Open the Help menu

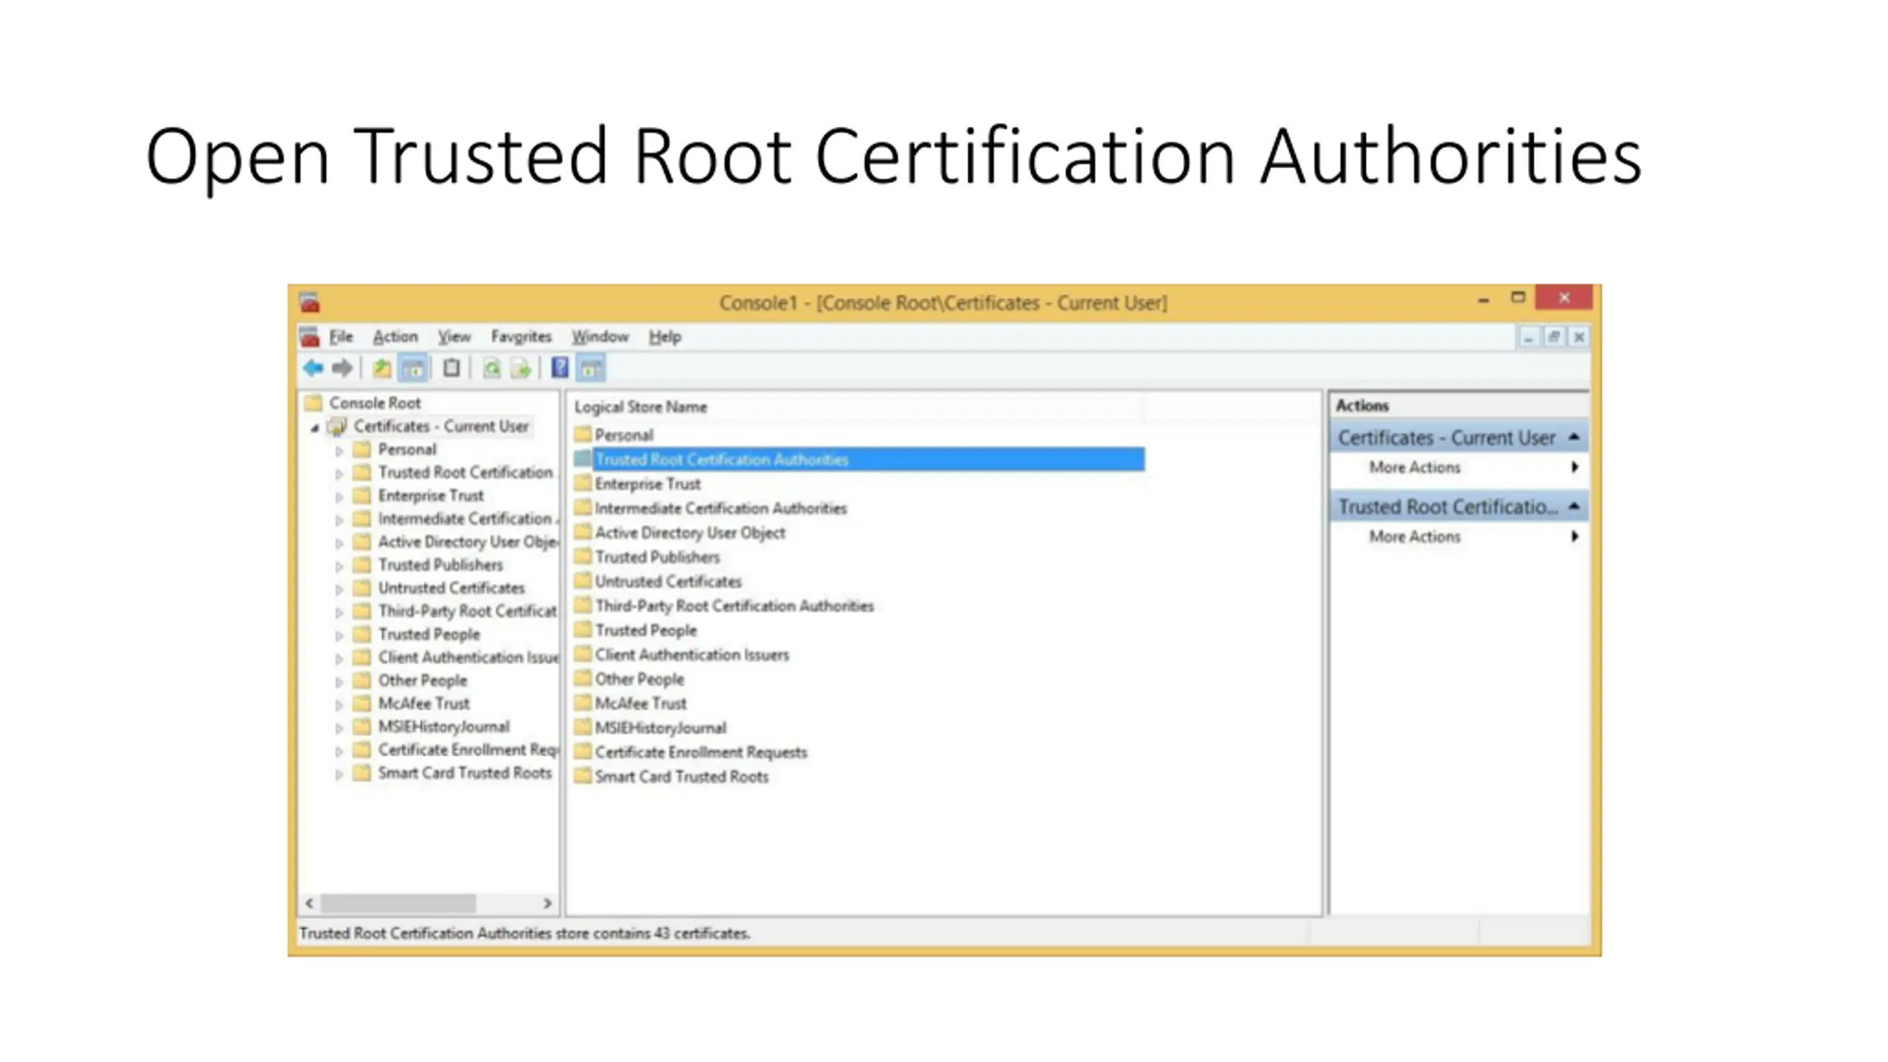click(x=665, y=337)
